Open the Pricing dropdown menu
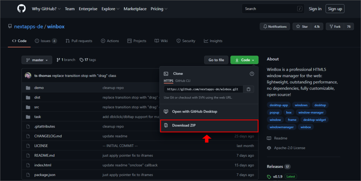Screen dimensions: 361x181 (159, 9)
